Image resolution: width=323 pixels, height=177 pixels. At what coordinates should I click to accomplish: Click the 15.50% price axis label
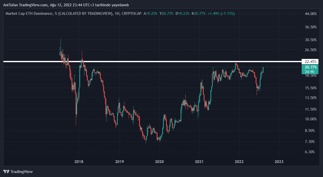pos(310,88)
